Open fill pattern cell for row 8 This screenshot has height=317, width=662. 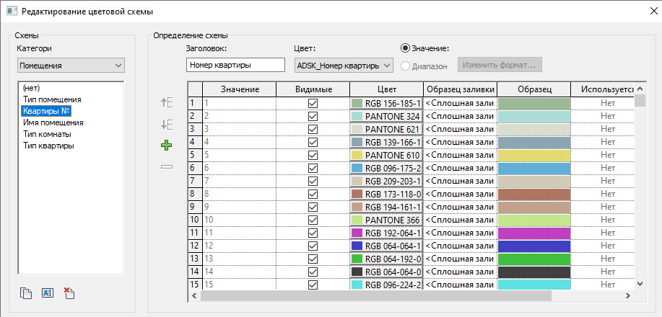(x=460, y=194)
